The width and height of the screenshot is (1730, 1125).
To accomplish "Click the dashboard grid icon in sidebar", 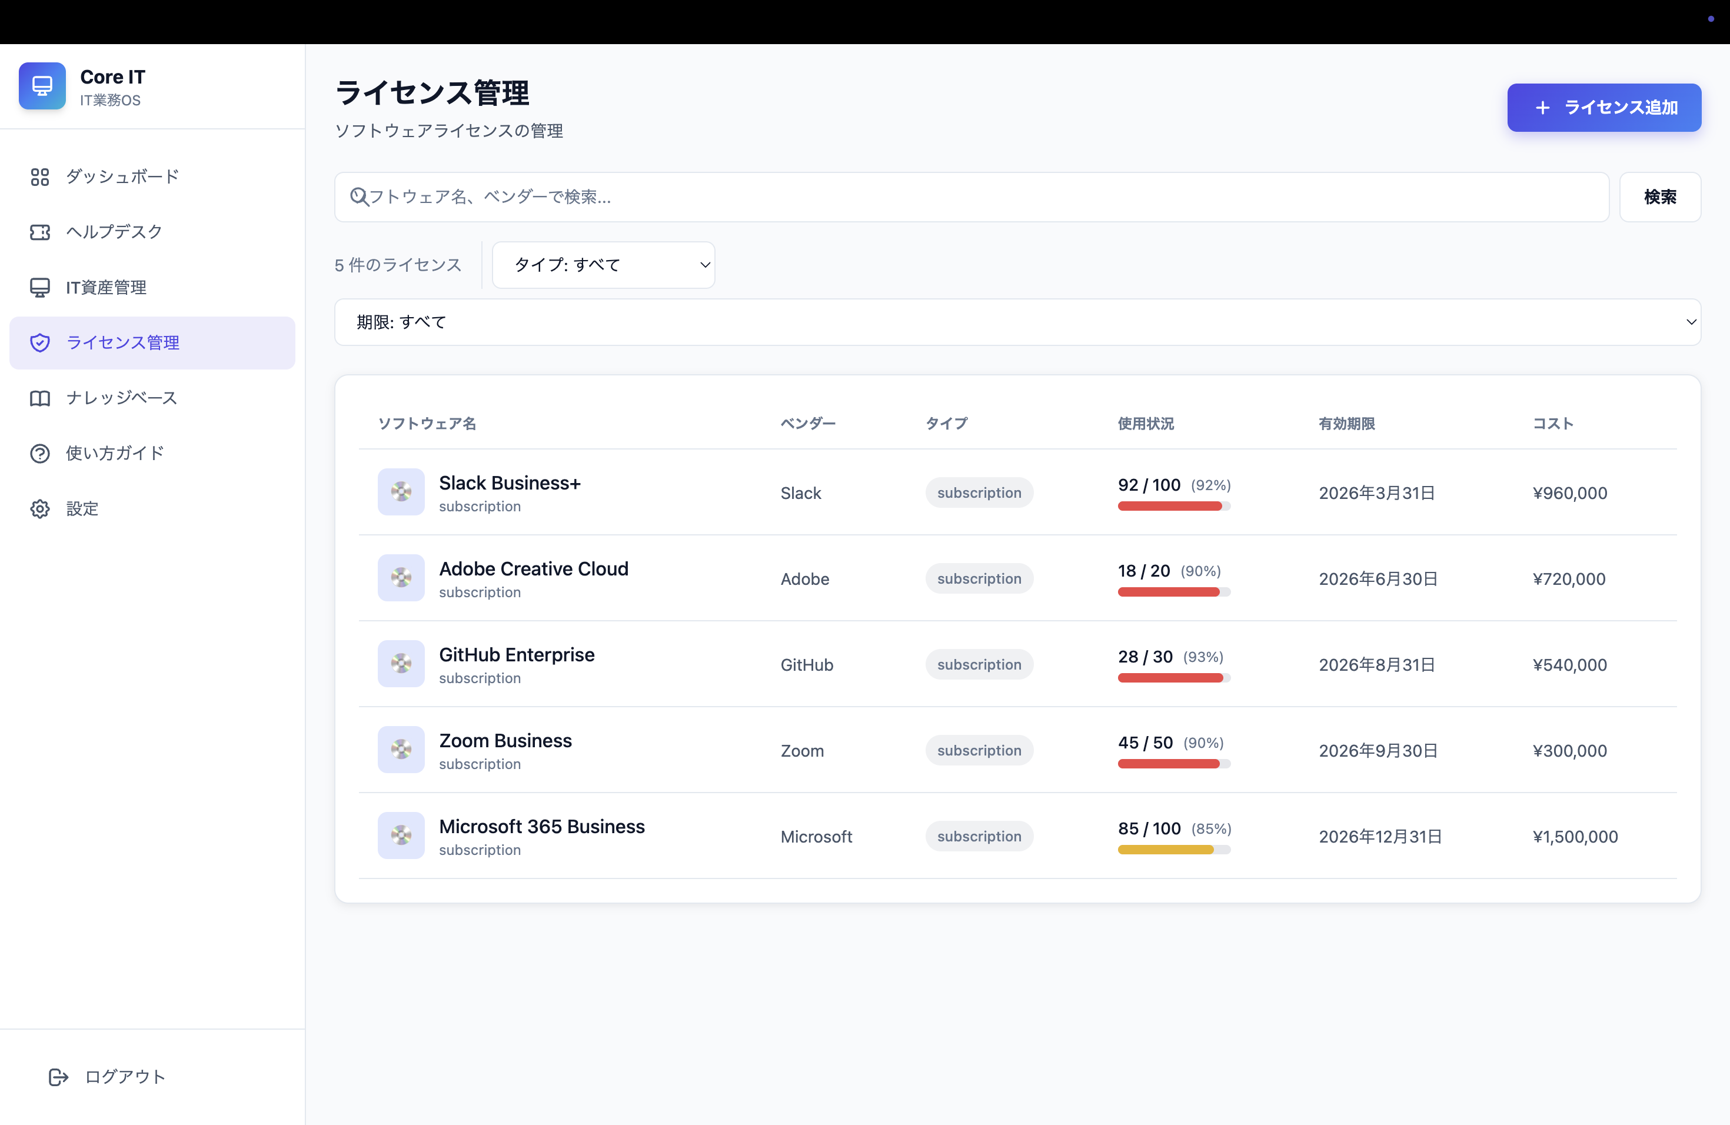I will click(x=40, y=177).
